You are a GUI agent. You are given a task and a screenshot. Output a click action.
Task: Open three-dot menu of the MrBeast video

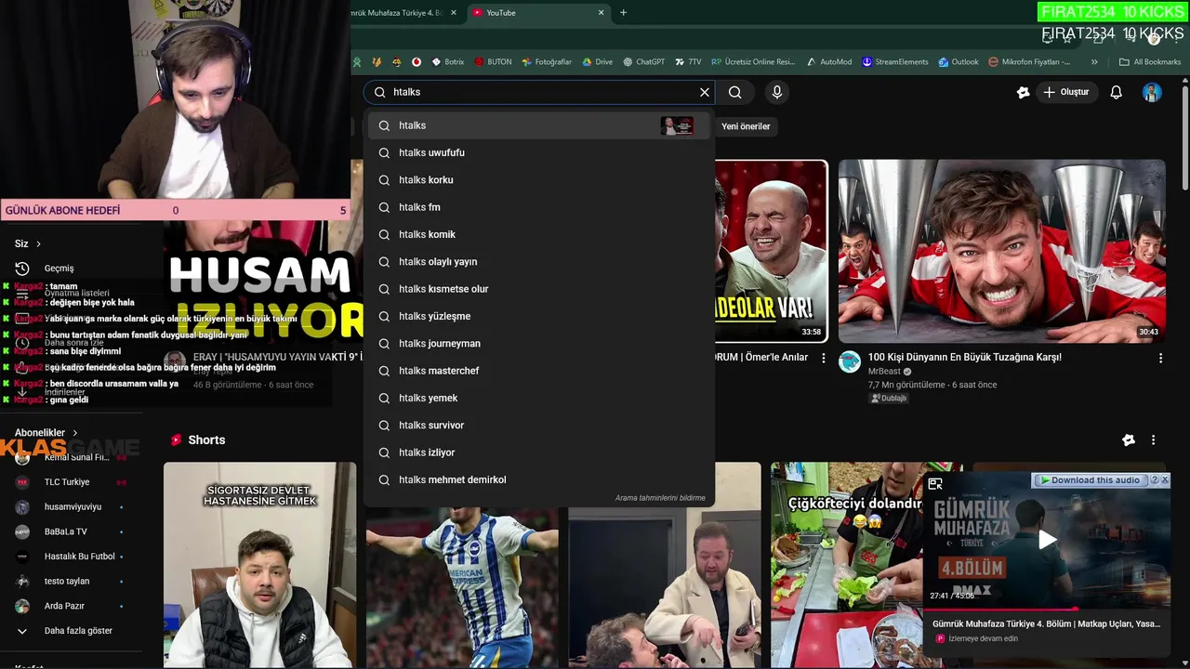click(1160, 358)
